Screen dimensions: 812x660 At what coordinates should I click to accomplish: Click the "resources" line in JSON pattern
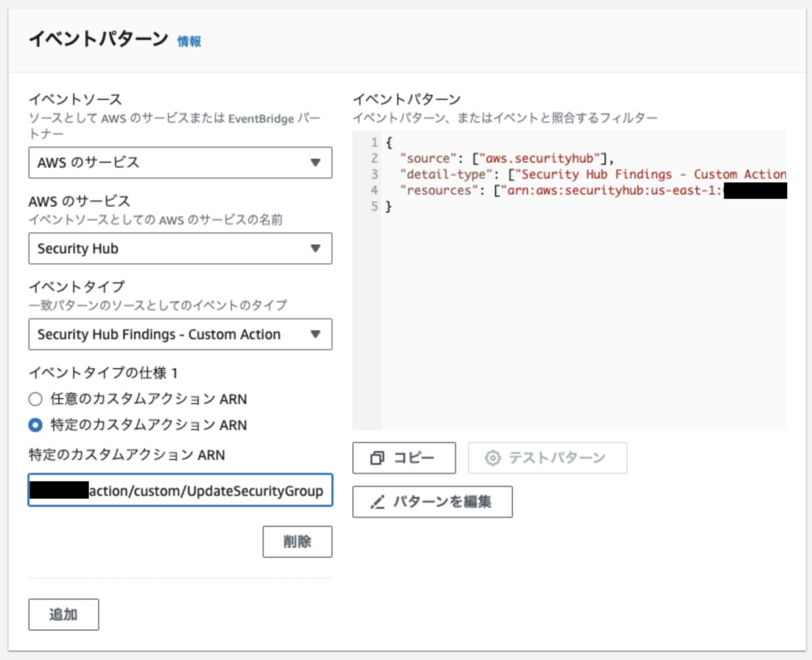[x=593, y=190]
